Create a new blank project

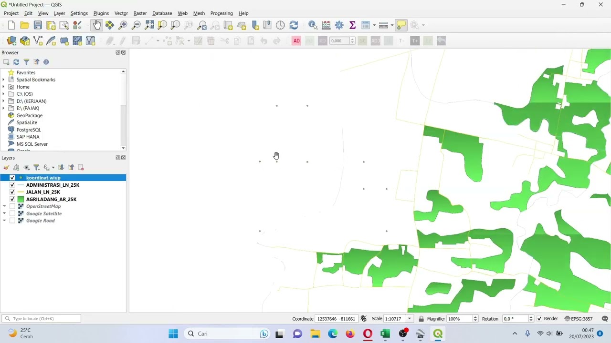coord(11,25)
